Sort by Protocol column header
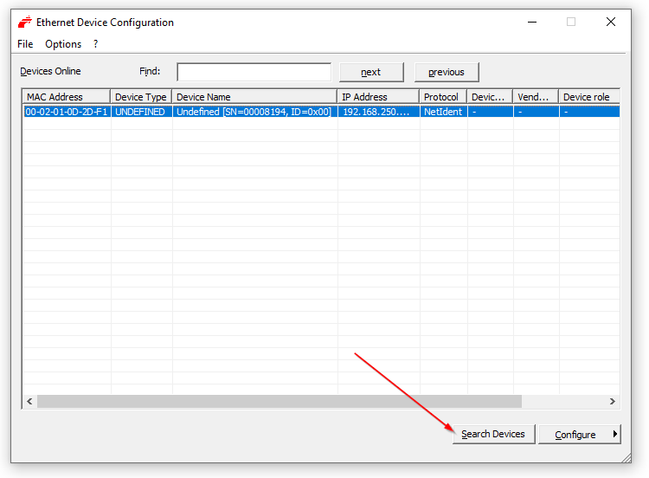Image resolution: width=649 pixels, height=478 pixels. tap(443, 97)
